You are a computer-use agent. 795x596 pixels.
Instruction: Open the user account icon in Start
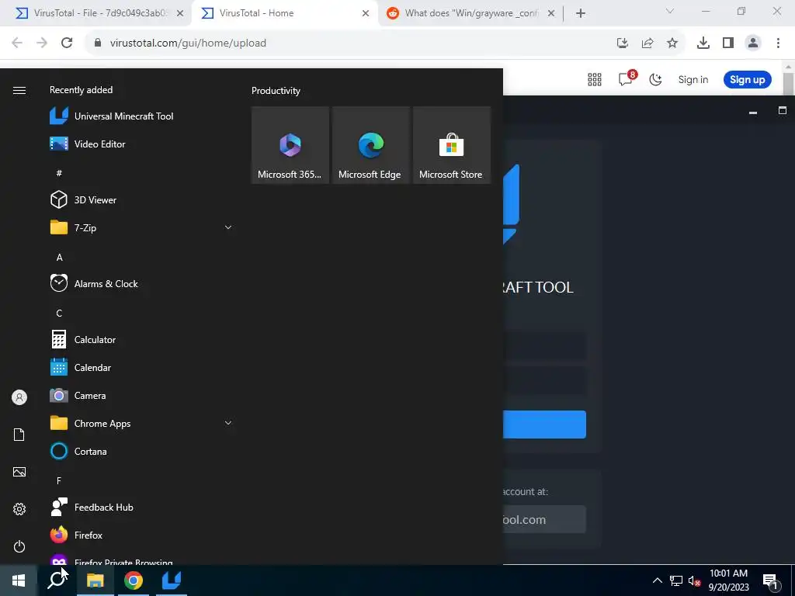click(x=19, y=397)
